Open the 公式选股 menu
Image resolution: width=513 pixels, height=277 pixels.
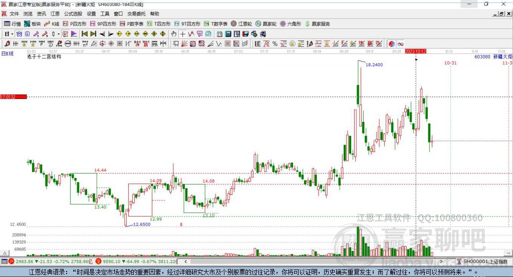pos(73,13)
